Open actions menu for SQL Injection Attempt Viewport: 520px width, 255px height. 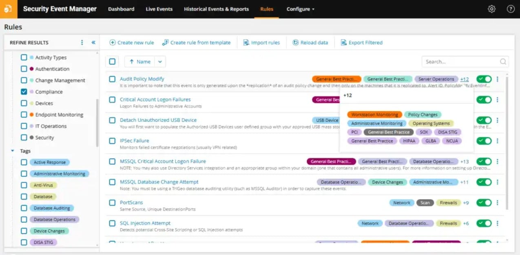pyautogui.click(x=498, y=223)
